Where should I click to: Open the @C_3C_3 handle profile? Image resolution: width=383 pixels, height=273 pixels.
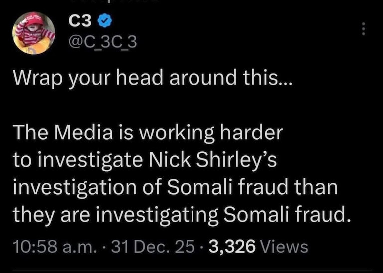[x=97, y=43]
